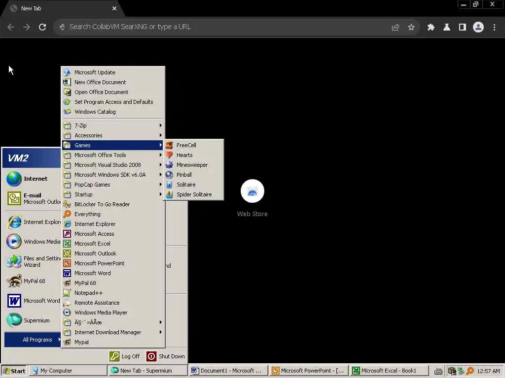Screen dimensions: 505x378
Task: Launch Everything search program
Action: (x=113, y=214)
